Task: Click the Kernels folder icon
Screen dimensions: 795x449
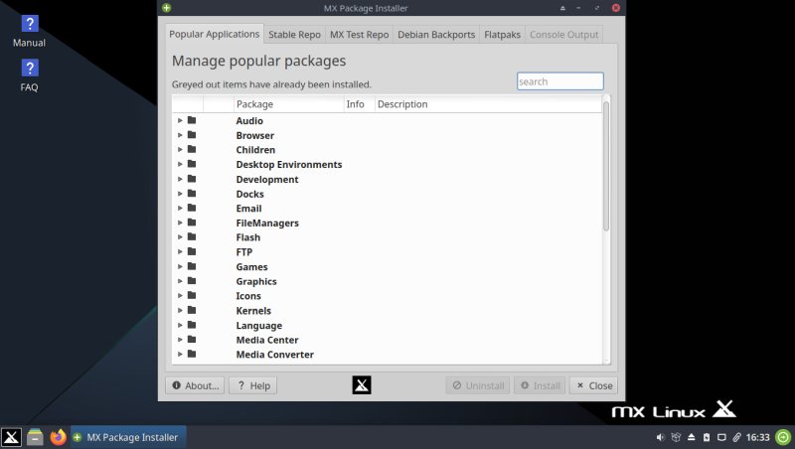Action: point(192,310)
